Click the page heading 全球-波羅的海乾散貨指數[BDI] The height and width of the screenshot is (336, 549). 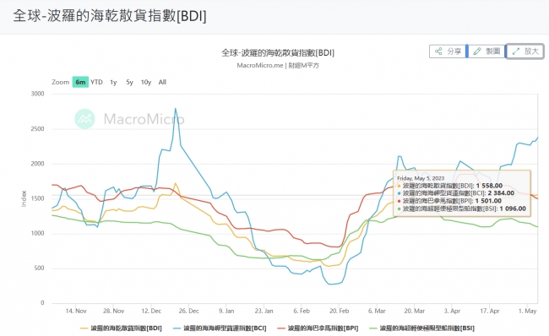coord(110,16)
